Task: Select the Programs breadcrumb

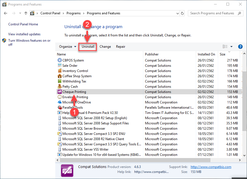Action: pos(73,13)
